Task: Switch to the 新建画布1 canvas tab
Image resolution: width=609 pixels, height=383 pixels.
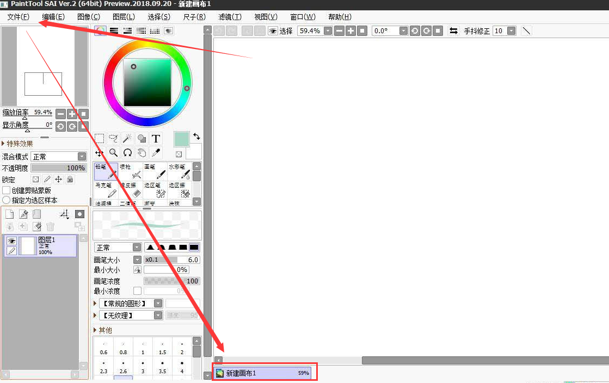Action: pyautogui.click(x=263, y=373)
